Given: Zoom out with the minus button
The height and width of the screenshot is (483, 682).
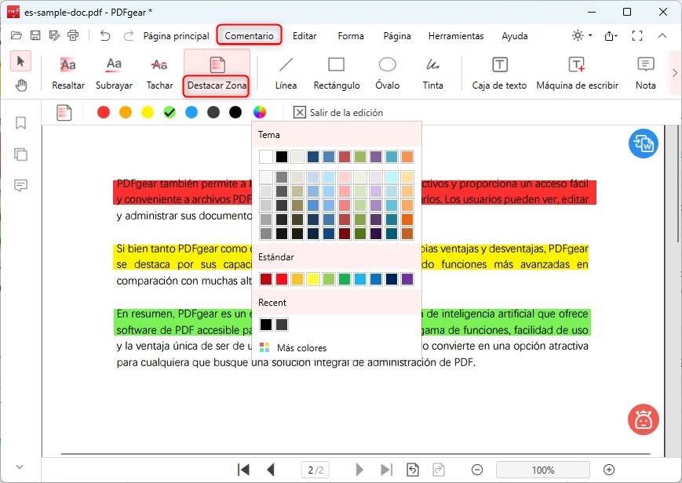Looking at the screenshot, I should coord(477,470).
